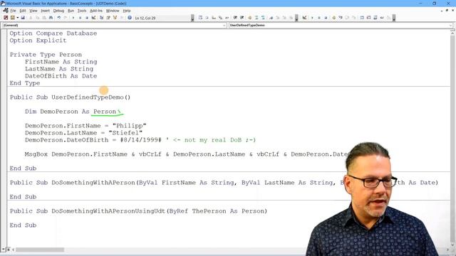
Task: Open the Properties Window
Action: 108,18
